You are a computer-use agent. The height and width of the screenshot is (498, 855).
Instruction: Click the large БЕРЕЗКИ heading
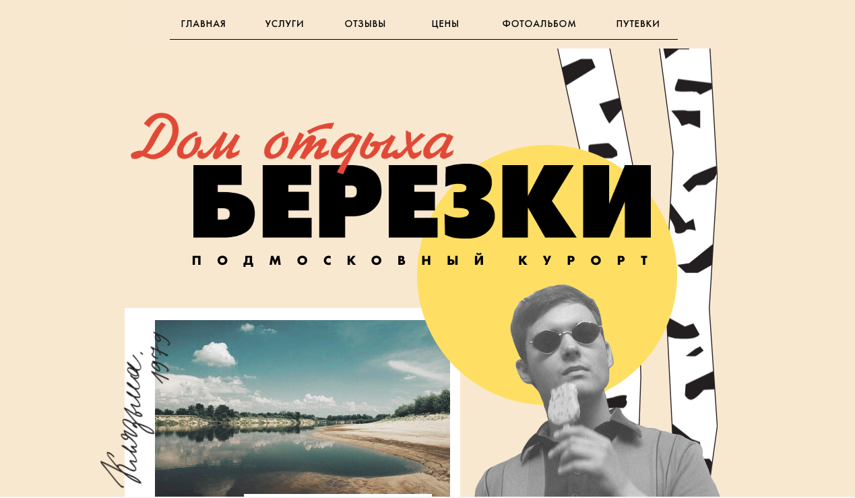pyautogui.click(x=422, y=201)
